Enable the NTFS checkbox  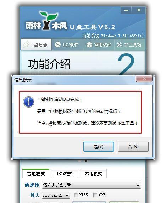pos(76,195)
